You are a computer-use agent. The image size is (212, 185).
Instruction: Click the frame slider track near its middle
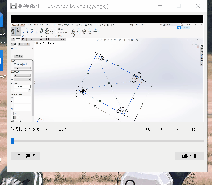[x=107, y=141]
